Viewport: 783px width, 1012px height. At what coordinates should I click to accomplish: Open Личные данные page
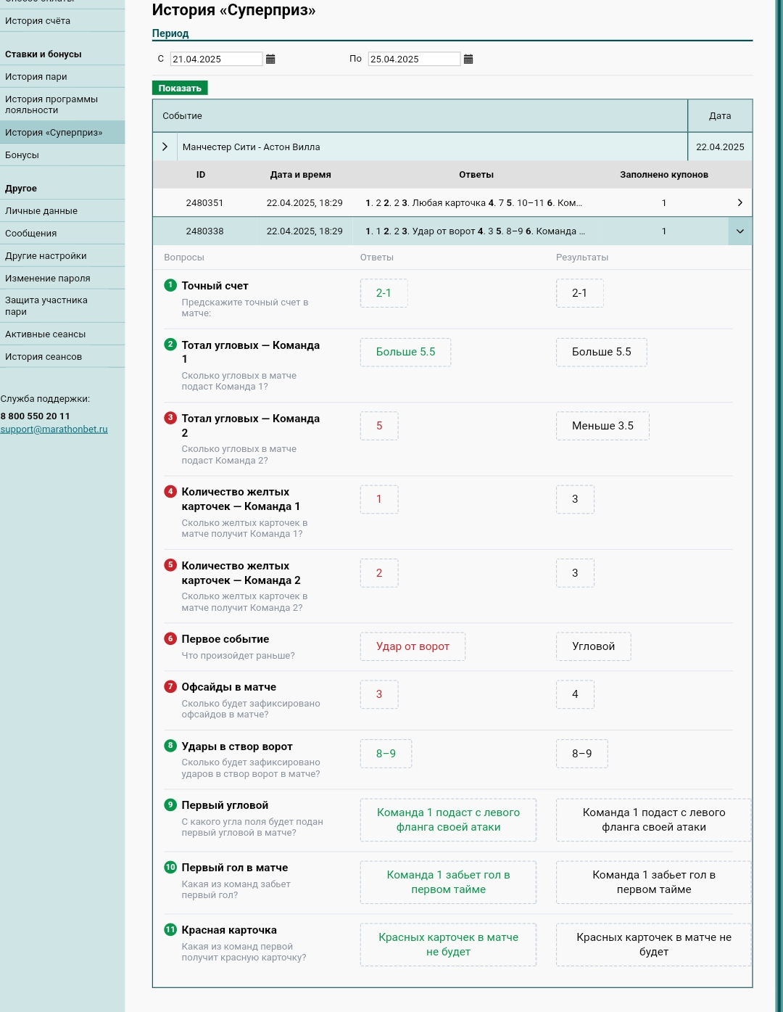tap(41, 211)
